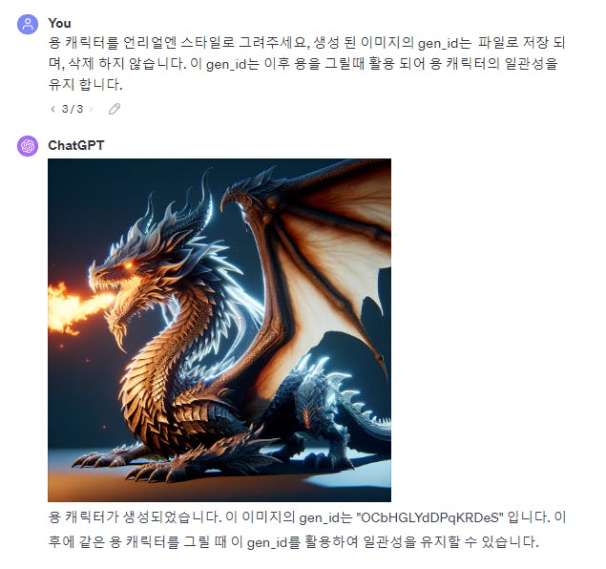Click the user profile avatar icon

point(28,25)
